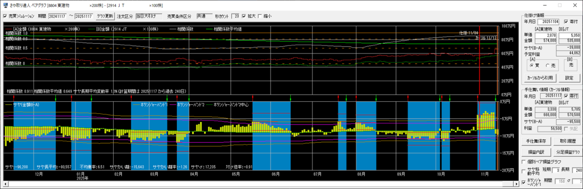Click the 手仕舞保存 button
The image size is (583, 189).
[536, 141]
